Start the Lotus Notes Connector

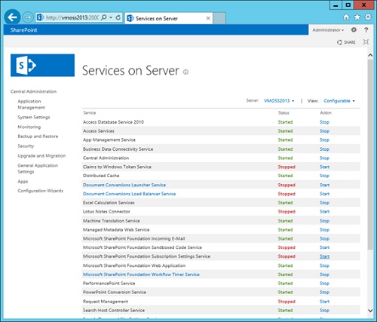point(324,212)
